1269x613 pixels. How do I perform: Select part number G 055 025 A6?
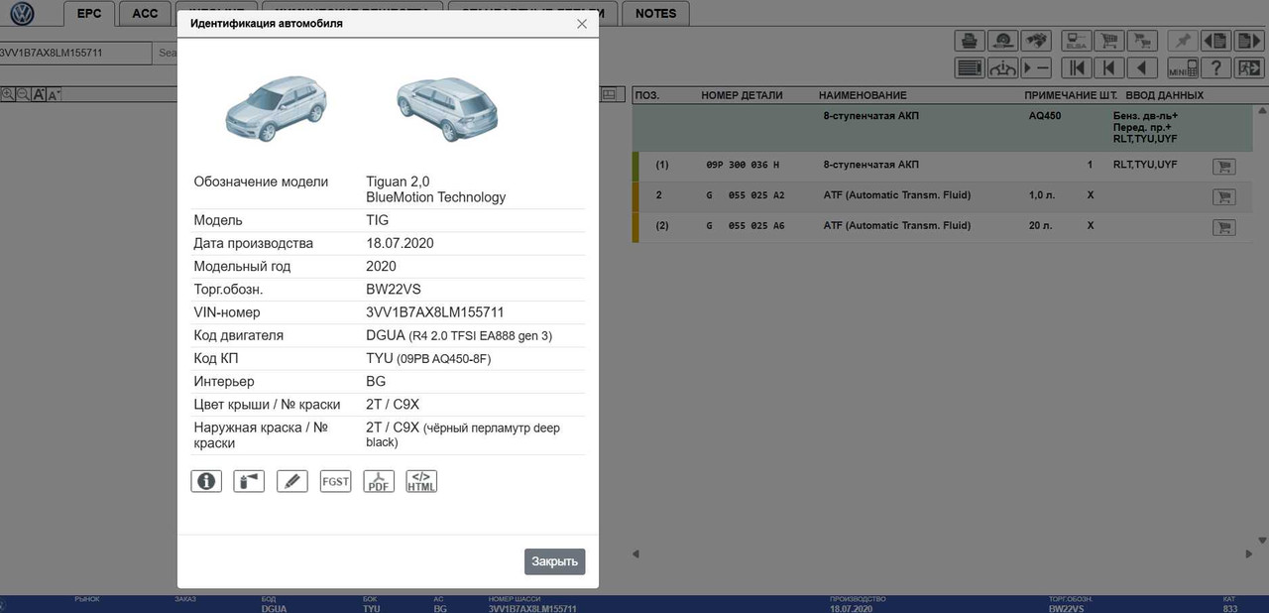745,226
